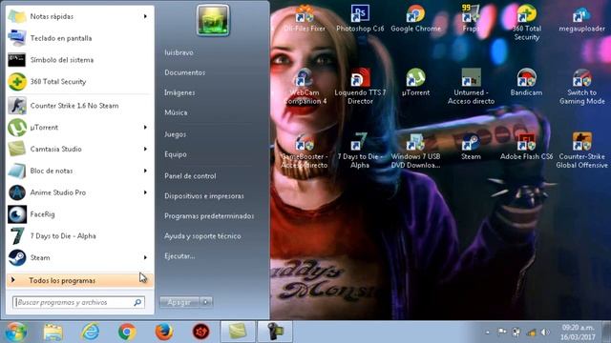Open Juegos
Viewport: 611px width, 343px height.
(x=175, y=134)
